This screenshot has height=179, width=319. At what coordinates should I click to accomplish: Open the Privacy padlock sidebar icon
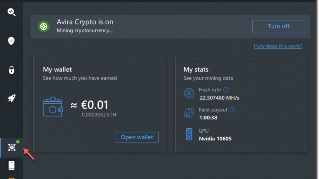11,70
